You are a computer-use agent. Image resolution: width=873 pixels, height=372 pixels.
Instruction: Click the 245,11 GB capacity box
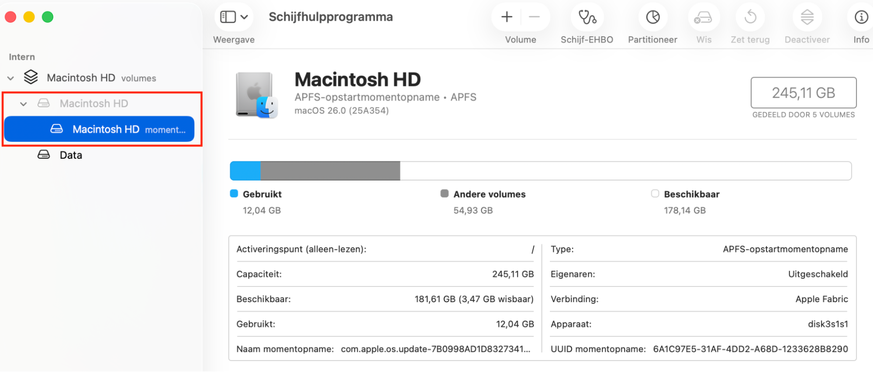tap(803, 92)
